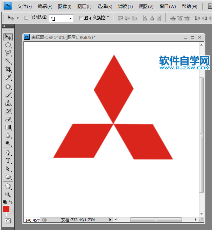The width and height of the screenshot is (212, 230).
Task: Open the Move tool preset picker arrow
Action: coord(18,18)
